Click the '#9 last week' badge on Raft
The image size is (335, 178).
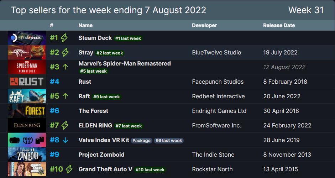106,96
